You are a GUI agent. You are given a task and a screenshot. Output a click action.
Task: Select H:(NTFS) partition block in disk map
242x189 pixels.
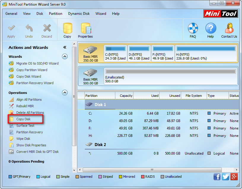pos(206,53)
